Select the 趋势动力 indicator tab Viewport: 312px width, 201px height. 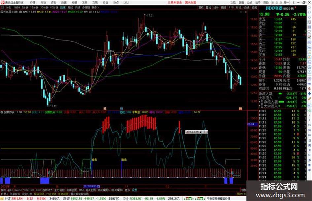pos(47,190)
